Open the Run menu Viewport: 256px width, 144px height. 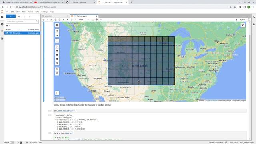(x=24, y=12)
